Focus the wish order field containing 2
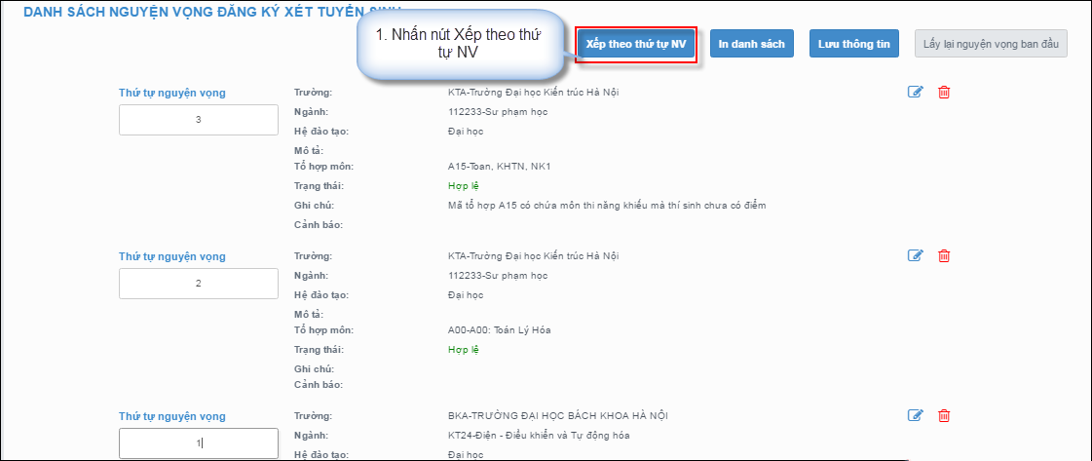Viewport: 1092px width, 461px height. tap(199, 284)
